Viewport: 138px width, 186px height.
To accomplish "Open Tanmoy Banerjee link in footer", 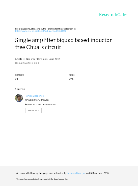I will click(76, 173).
